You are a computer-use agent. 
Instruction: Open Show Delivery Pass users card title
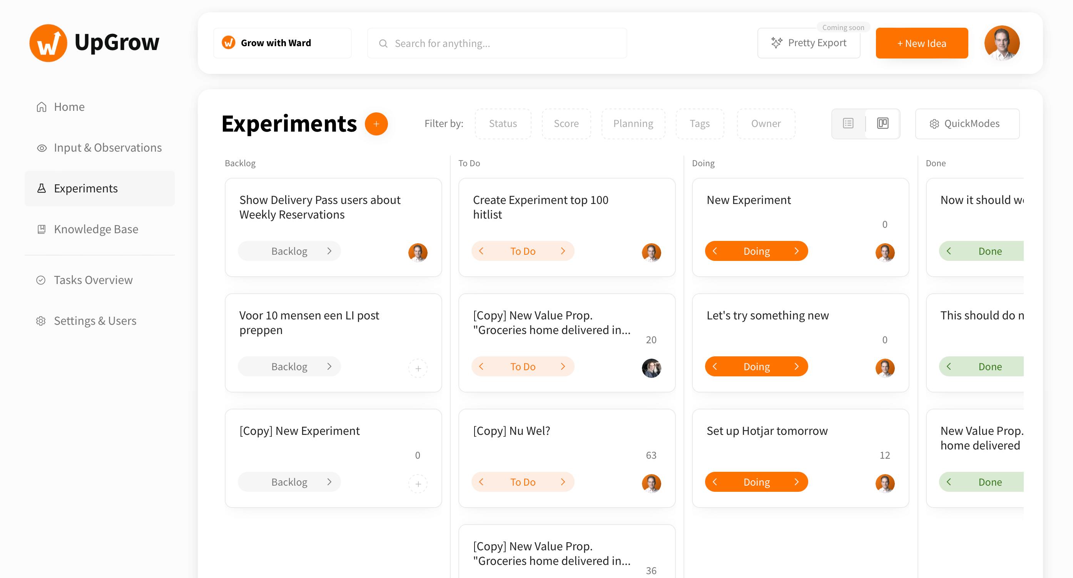pos(320,207)
